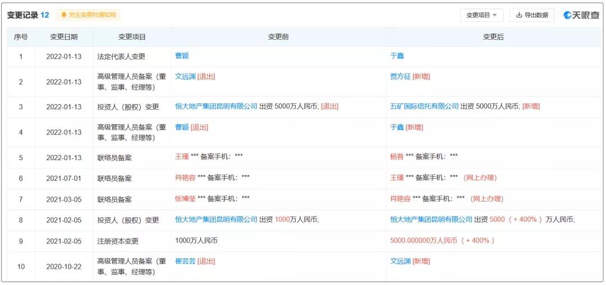Click the date 2021-03-05
The height and width of the screenshot is (285, 606).
[64, 199]
